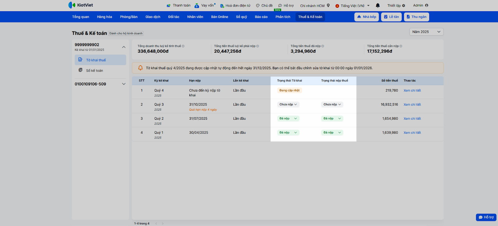
Task: Open Hoá đơn điện tử
Action: (x=235, y=6)
